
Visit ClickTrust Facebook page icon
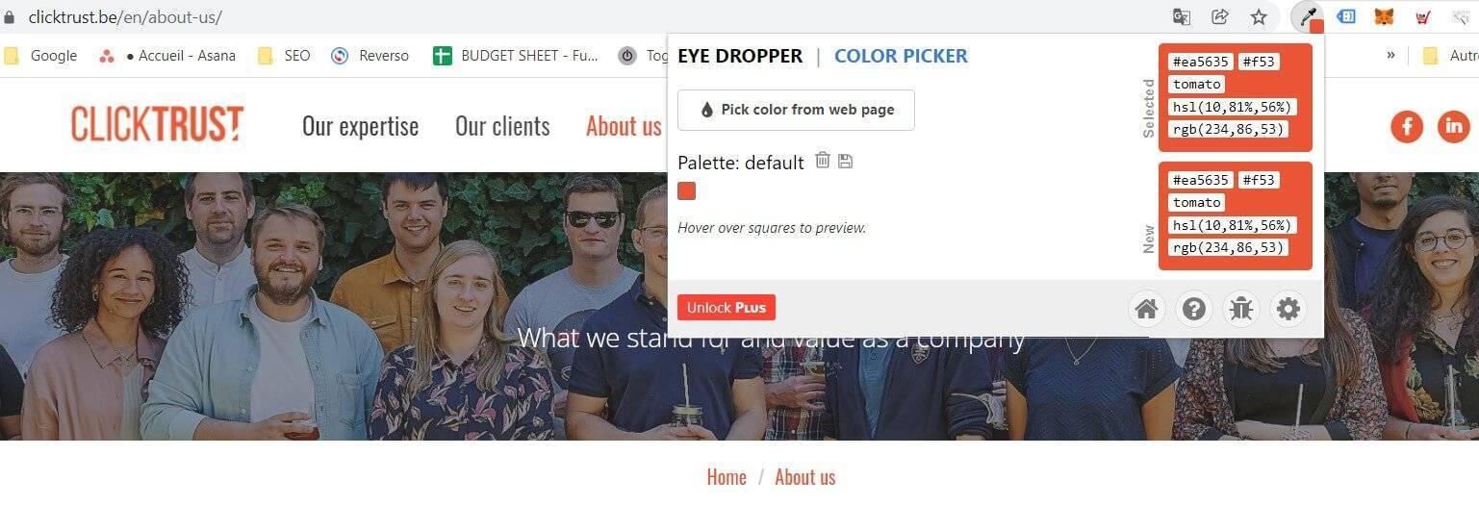pos(1407,126)
